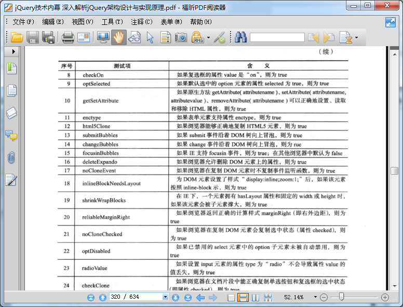Go back to previous view
Viewport: 403px width, 307px height.
tap(200, 298)
